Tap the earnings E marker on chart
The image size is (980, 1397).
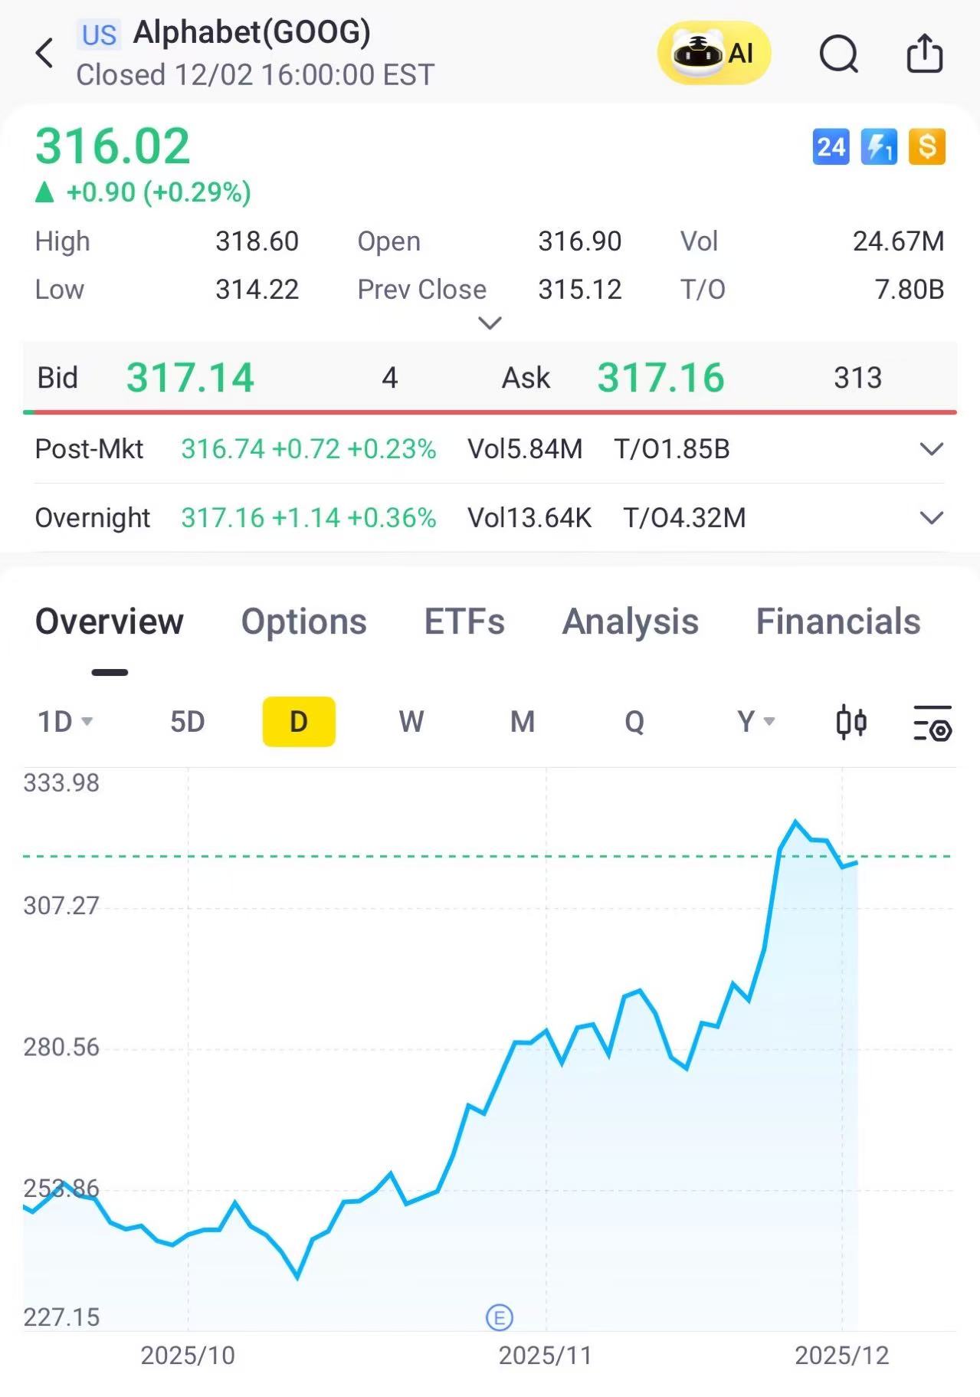[500, 1317]
